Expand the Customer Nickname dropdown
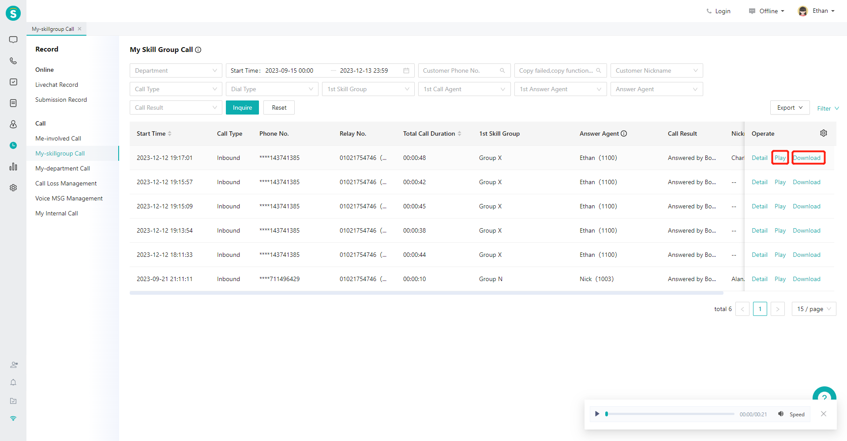This screenshot has width=847, height=441. (x=656, y=70)
